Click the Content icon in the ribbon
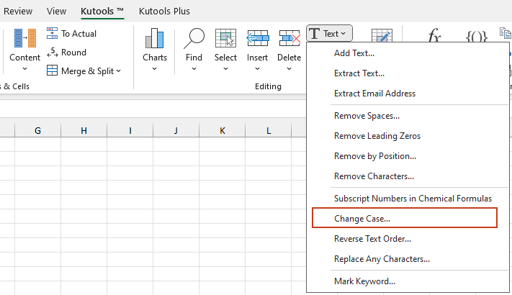Screen dimensions: 512x295 pyautogui.click(x=24, y=40)
